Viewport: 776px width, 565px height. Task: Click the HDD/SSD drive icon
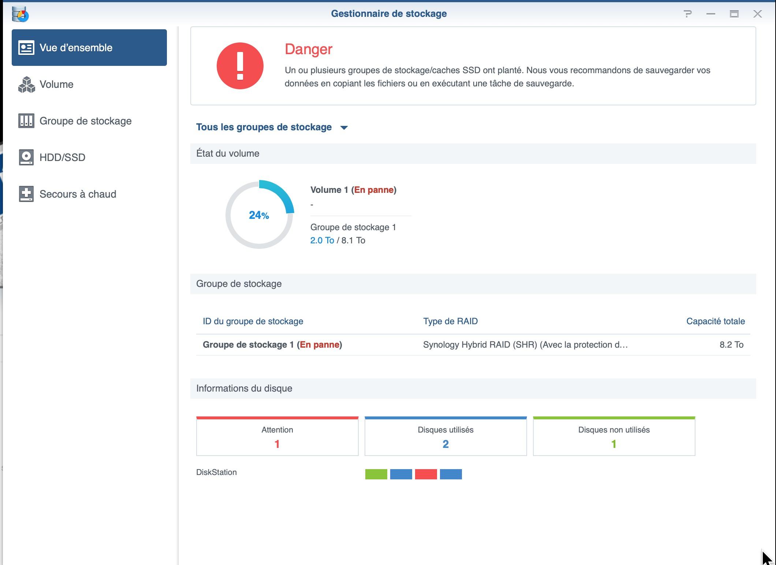(x=26, y=157)
